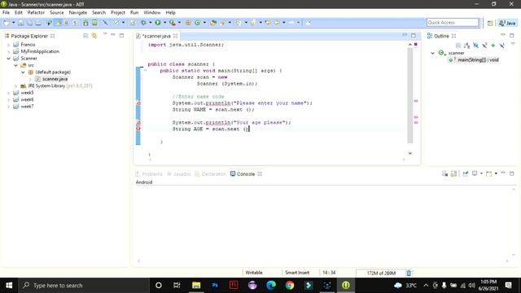The height and width of the screenshot is (293, 521).
Task: Open Package Explorer view menu triangle
Action: (x=105, y=34)
